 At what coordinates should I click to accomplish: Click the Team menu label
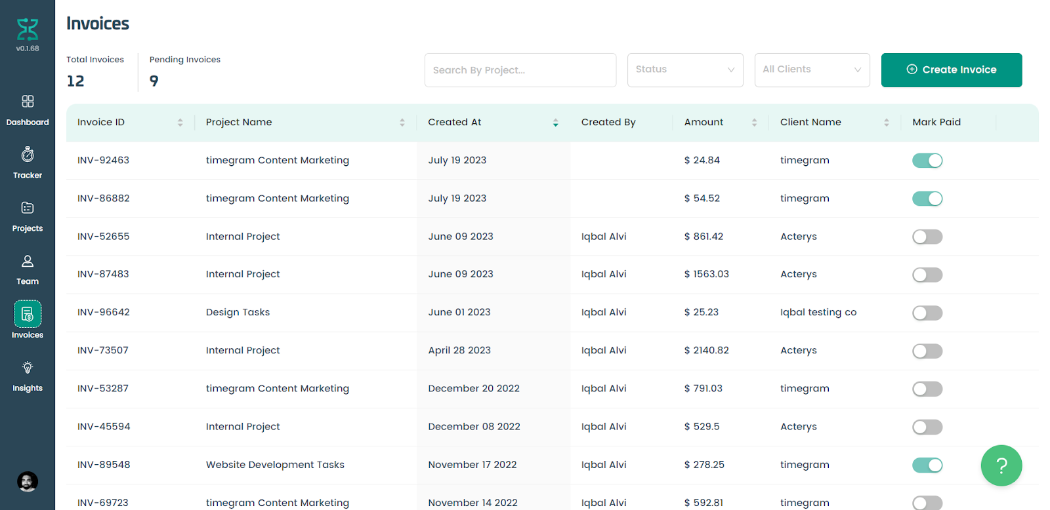coord(28,282)
